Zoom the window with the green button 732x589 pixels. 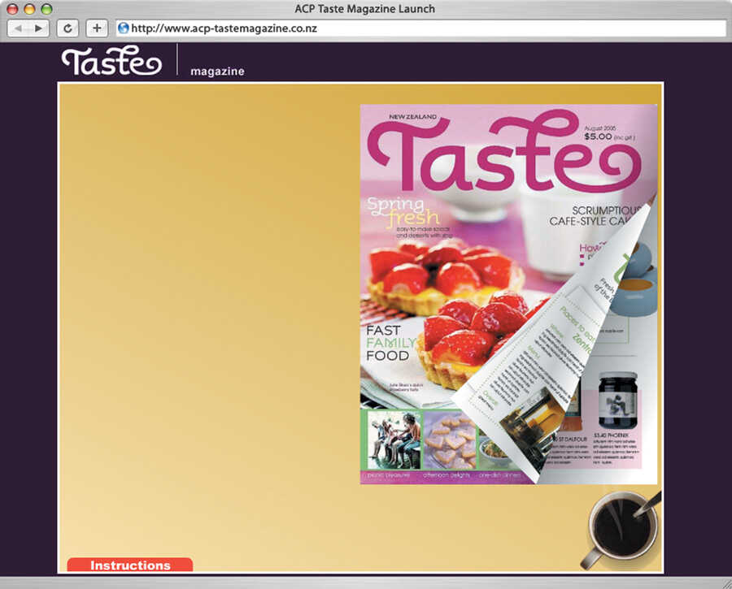tap(46, 9)
